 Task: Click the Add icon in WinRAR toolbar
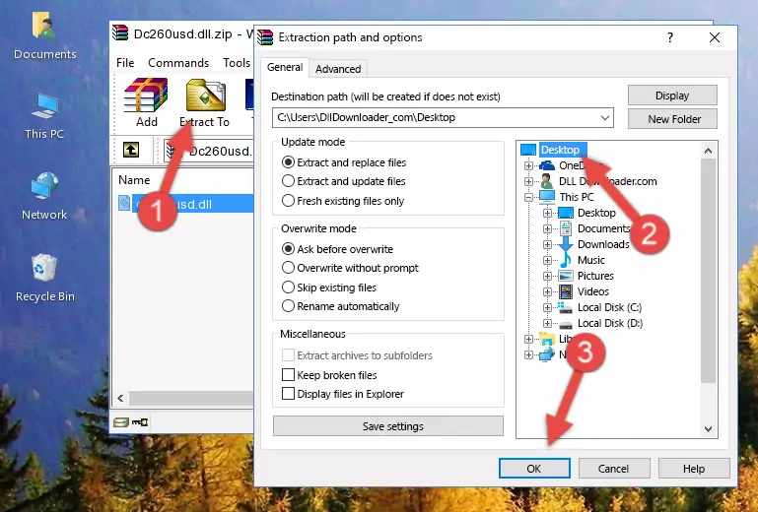coord(146,96)
